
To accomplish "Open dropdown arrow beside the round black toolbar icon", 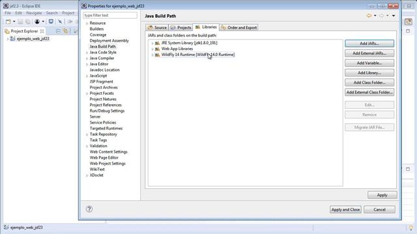I will tap(43, 21).
